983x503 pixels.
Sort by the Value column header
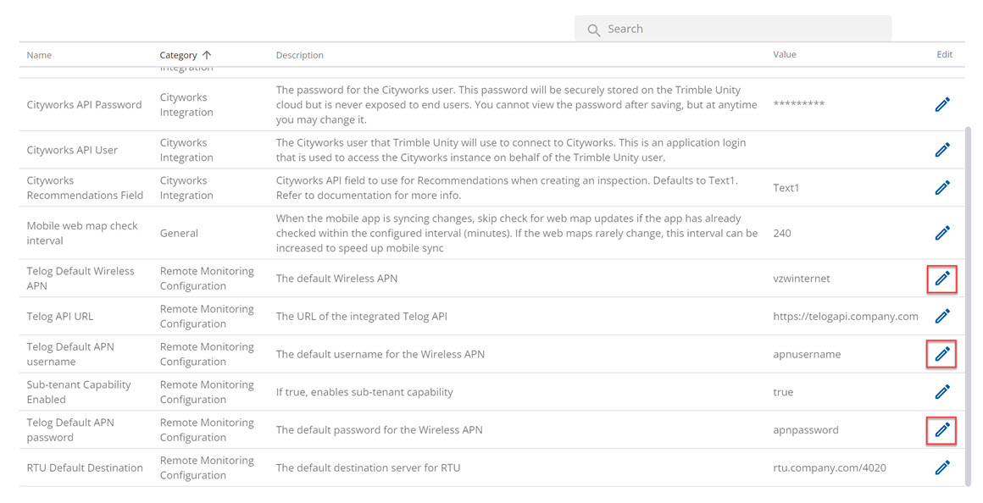(784, 54)
